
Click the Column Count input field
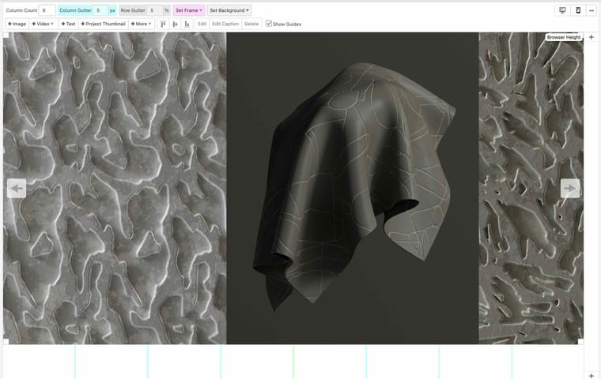tap(46, 10)
